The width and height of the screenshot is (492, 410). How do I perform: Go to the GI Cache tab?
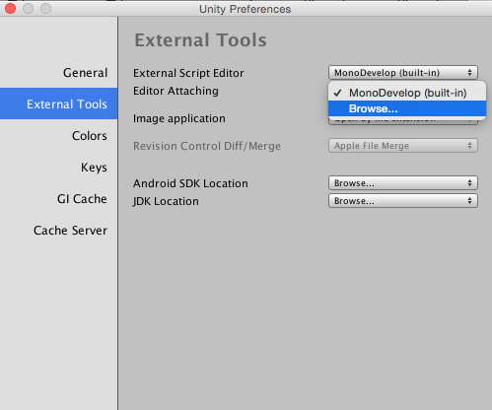(x=82, y=199)
